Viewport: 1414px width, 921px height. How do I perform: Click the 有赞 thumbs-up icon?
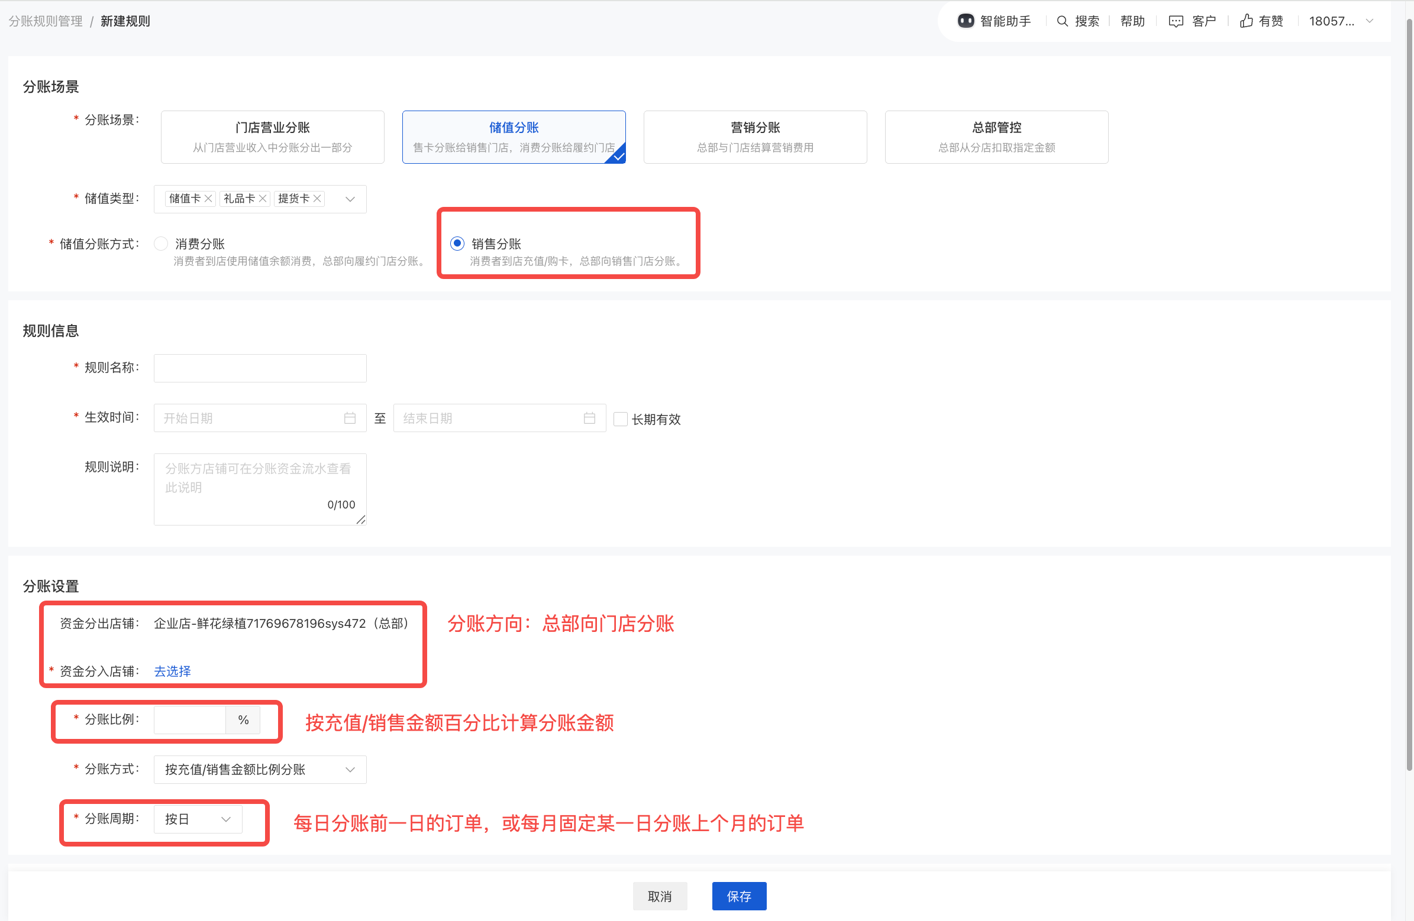pos(1247,21)
